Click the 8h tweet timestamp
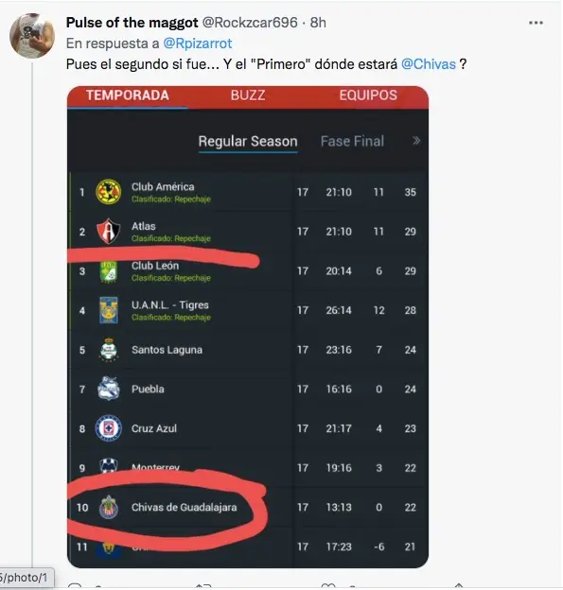563x590 pixels. point(318,23)
